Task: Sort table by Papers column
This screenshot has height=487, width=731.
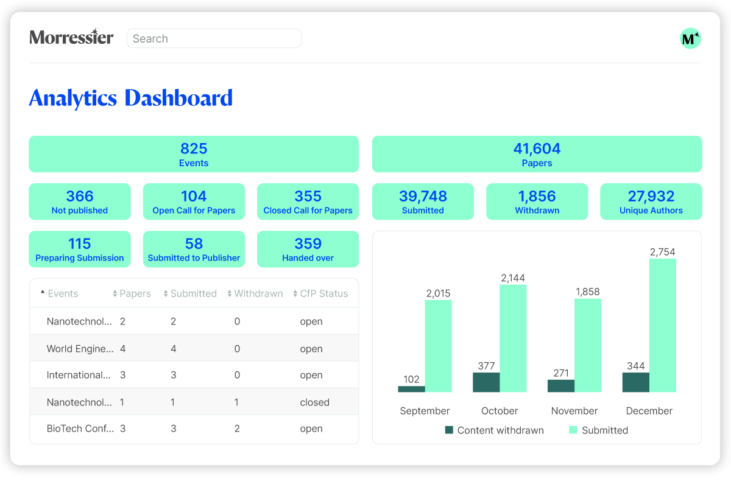Action: pos(132,293)
